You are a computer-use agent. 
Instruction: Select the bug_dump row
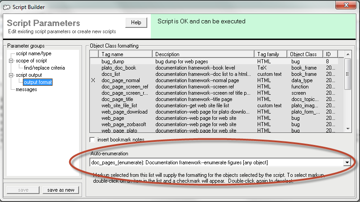113,61
